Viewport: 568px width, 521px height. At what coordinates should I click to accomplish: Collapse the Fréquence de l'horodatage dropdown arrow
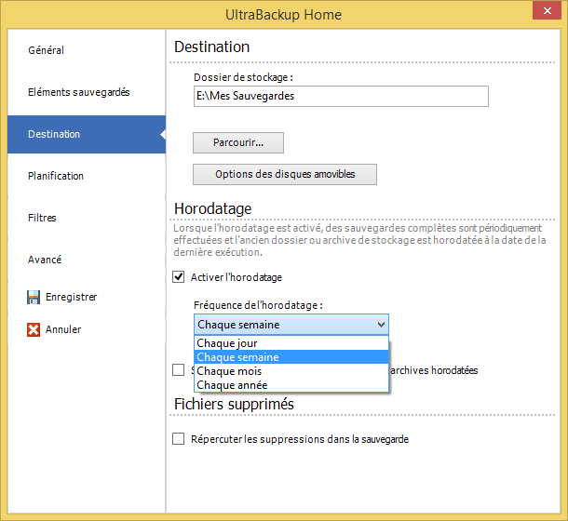click(x=380, y=325)
